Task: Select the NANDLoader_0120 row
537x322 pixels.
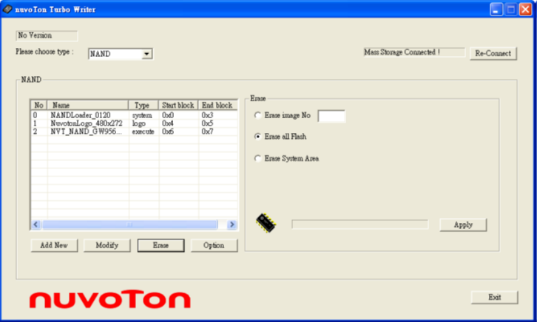Action: point(135,115)
